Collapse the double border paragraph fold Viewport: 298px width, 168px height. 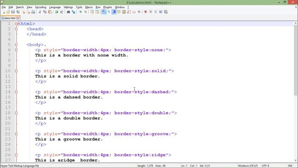point(16,113)
